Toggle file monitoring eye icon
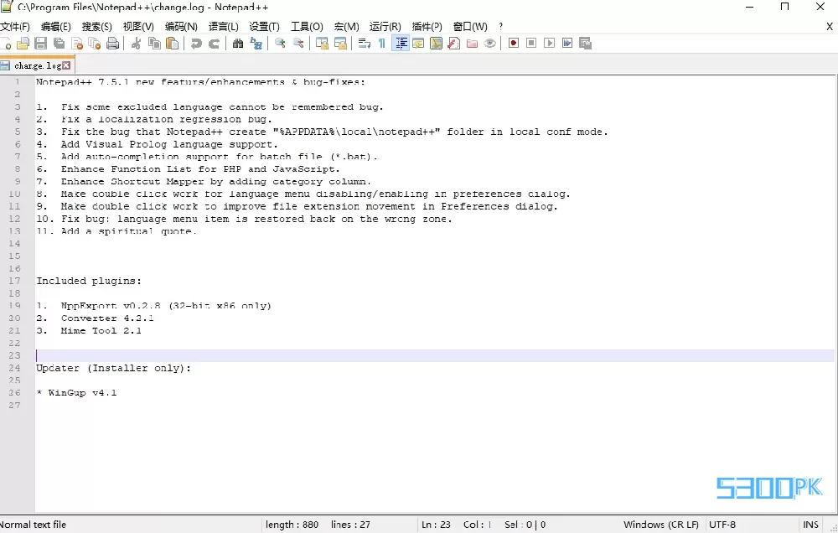 (490, 44)
